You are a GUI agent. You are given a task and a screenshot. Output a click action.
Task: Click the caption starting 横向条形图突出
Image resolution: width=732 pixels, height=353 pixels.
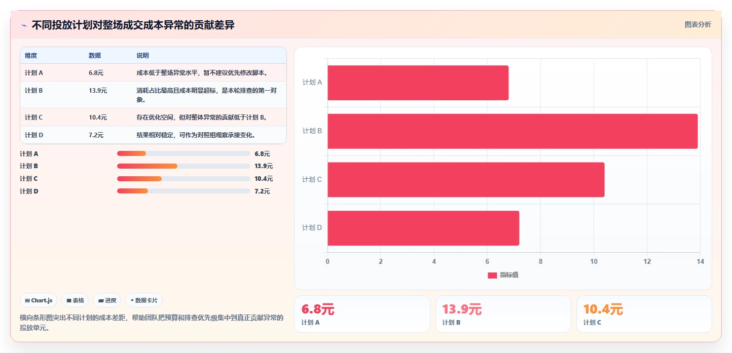tap(152, 323)
